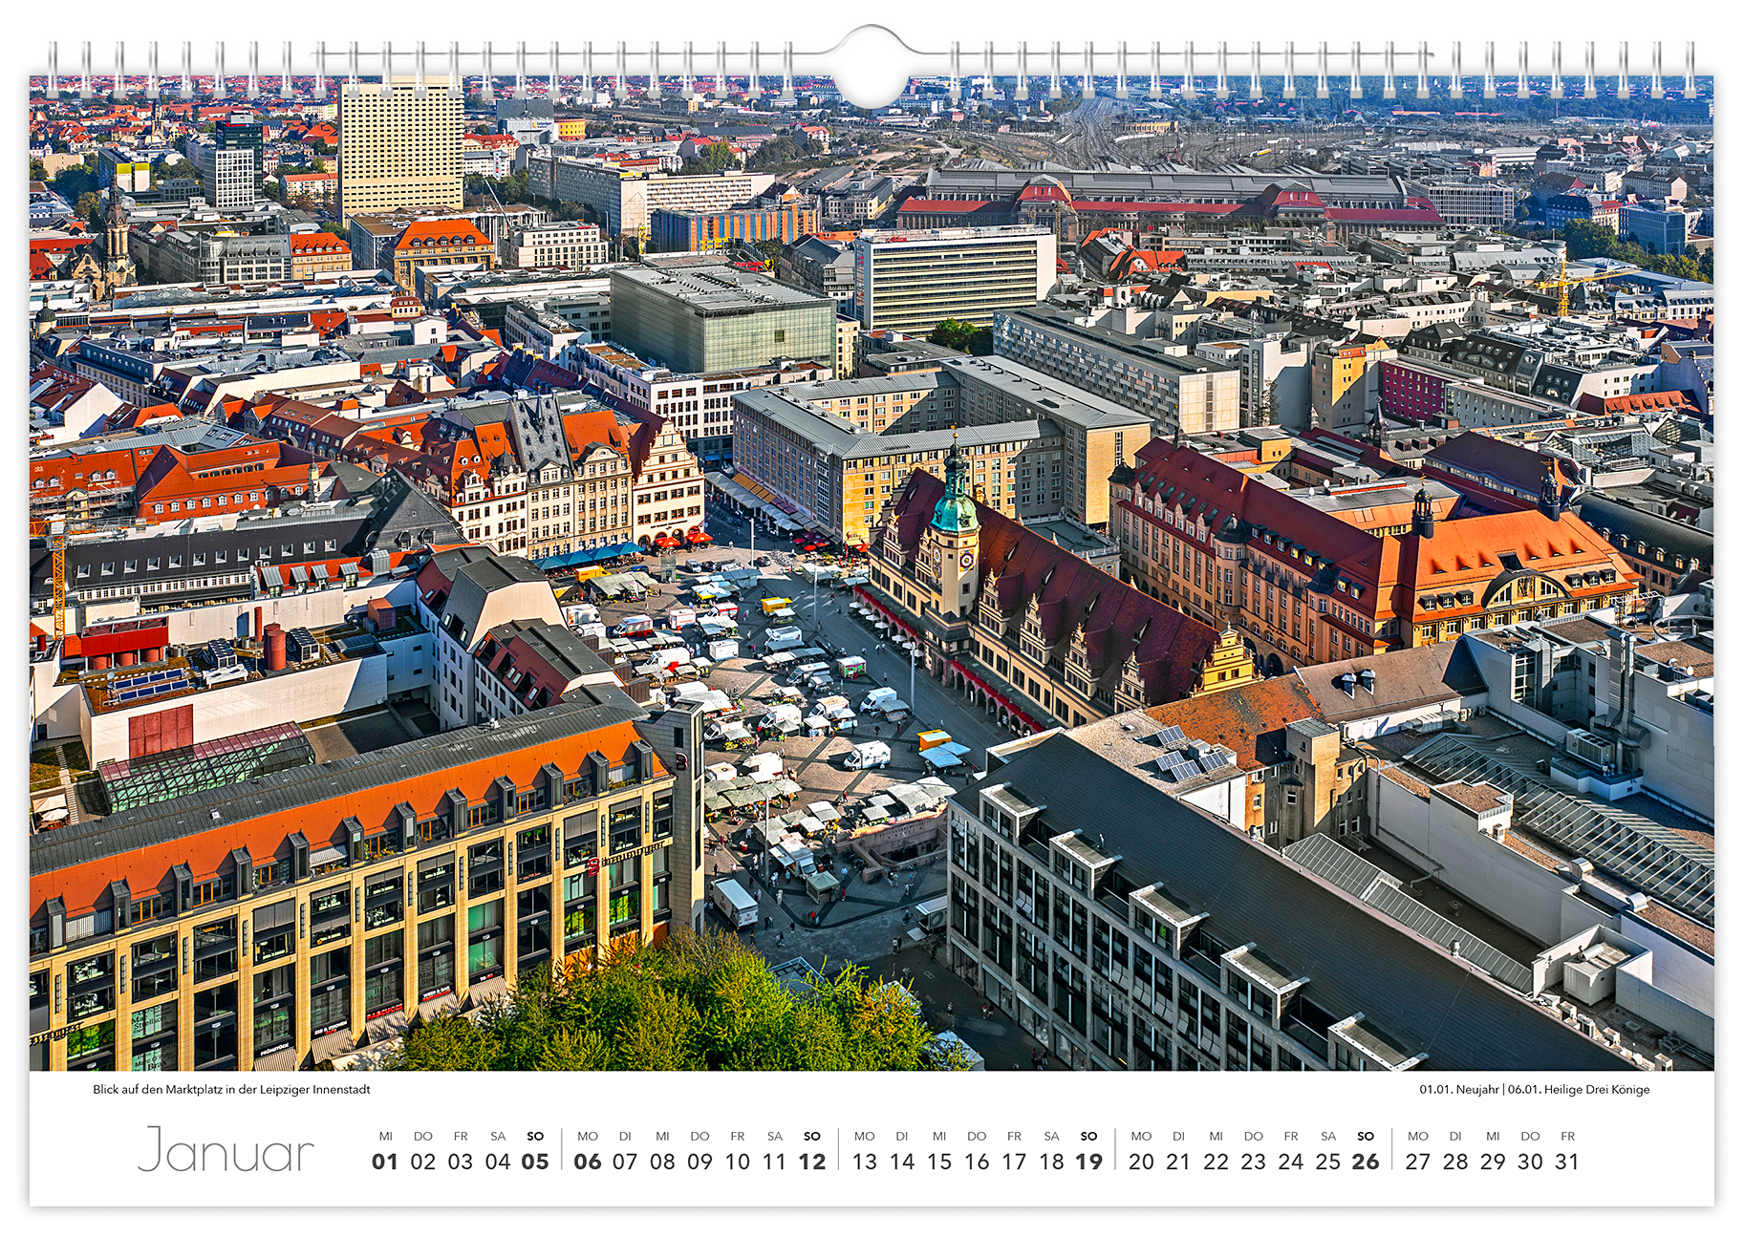
Task: Click the holiday note "06.01. Heilige Drei Könige"
Action: [x=1579, y=1089]
